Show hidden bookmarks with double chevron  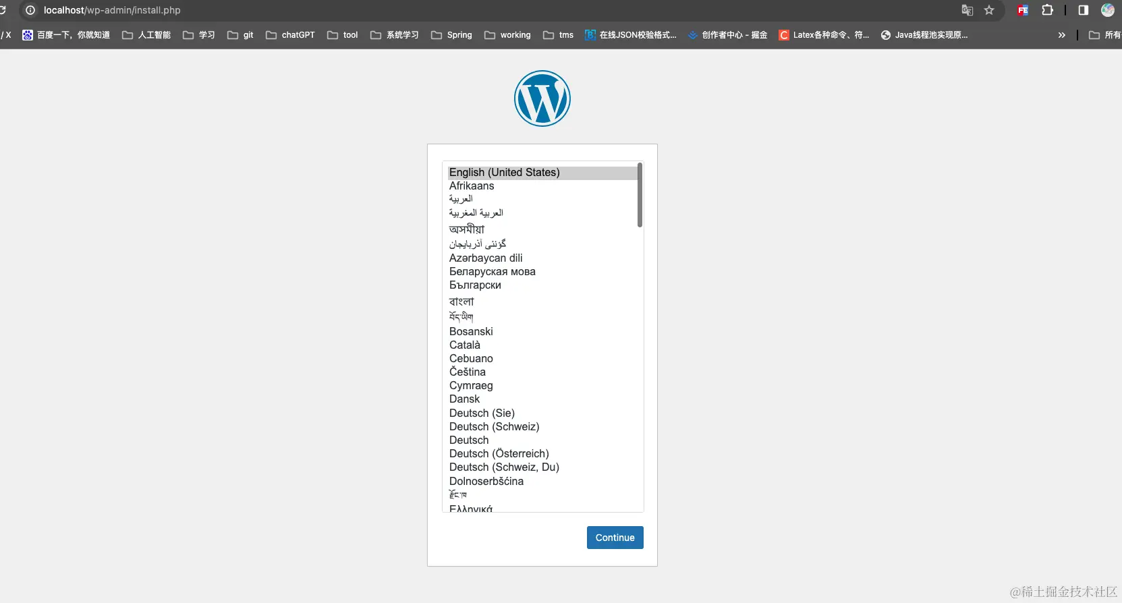1062,35
